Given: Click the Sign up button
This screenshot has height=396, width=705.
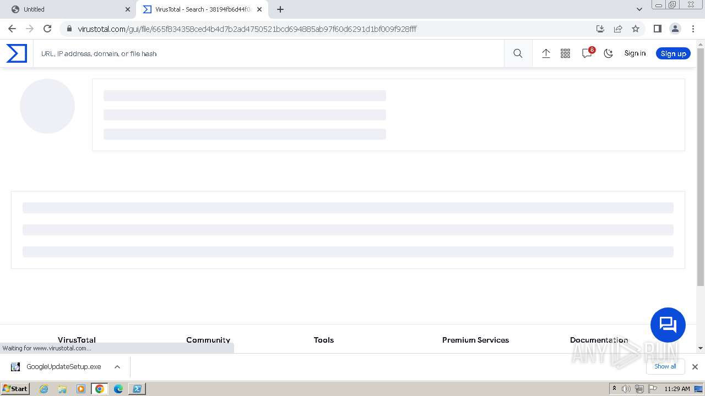Looking at the screenshot, I should coord(673,53).
